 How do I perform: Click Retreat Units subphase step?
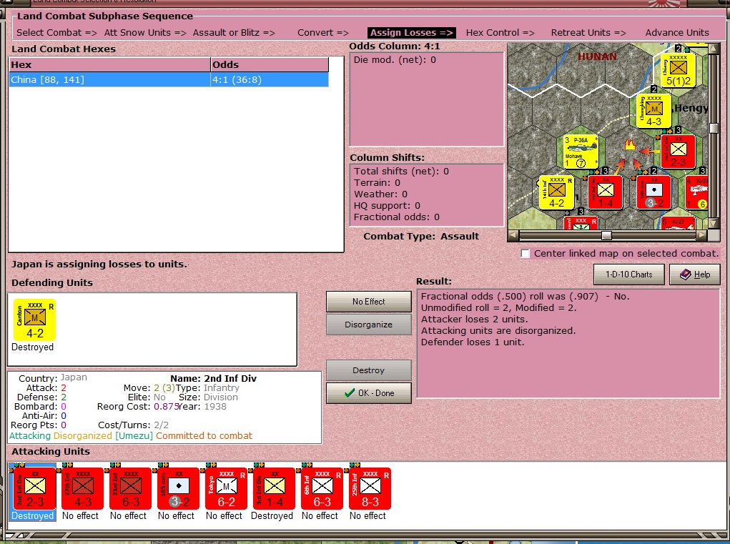click(x=588, y=33)
